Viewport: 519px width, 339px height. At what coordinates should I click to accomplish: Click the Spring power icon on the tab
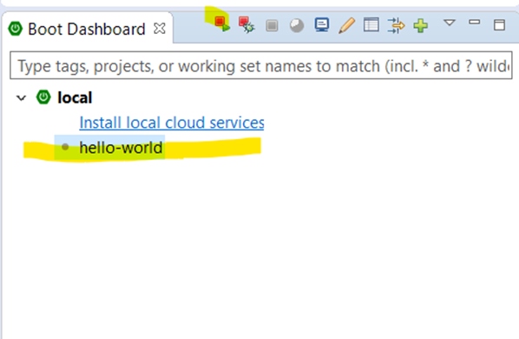coord(16,29)
